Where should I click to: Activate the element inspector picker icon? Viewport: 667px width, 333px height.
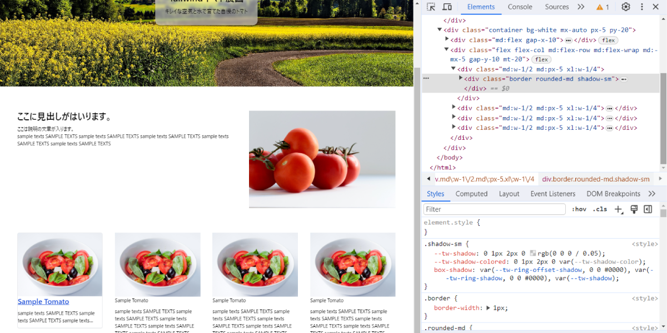click(431, 7)
